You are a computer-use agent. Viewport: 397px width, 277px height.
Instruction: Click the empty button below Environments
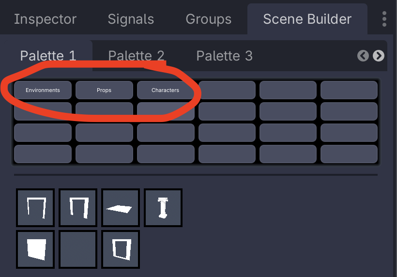click(43, 111)
